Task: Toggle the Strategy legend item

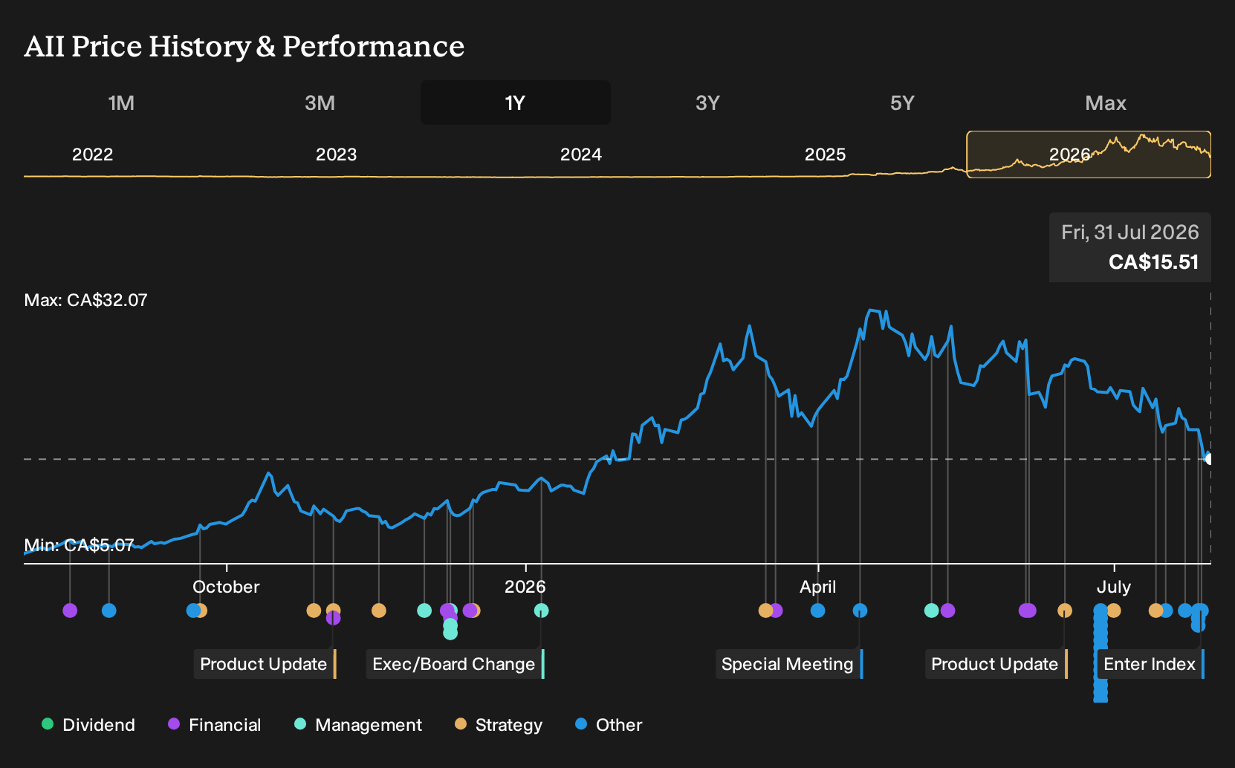Action: tap(499, 725)
